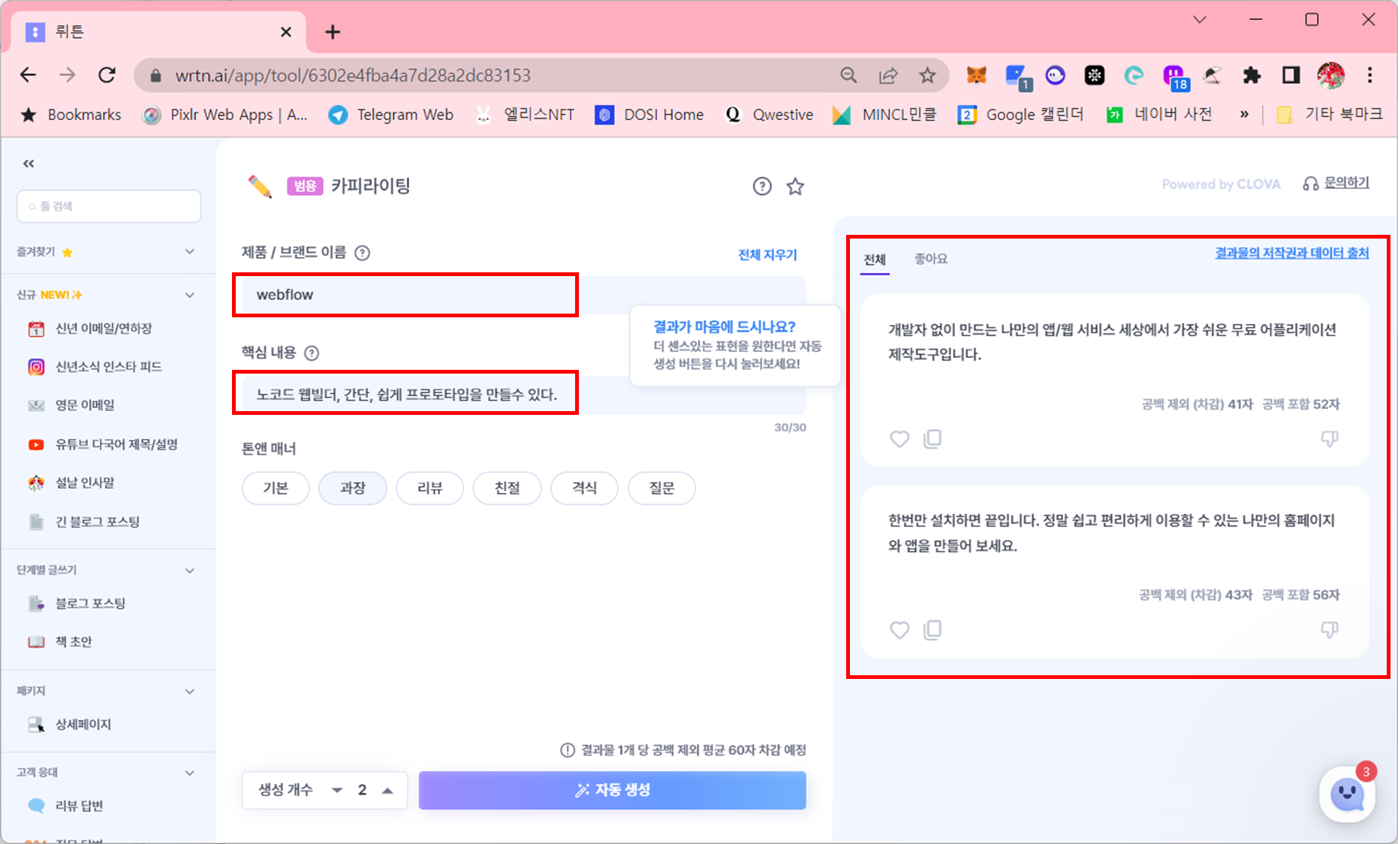Click help icon beside 제품 / 브랜드 이름
Screen dimensions: 1398x844
pyautogui.click(x=362, y=253)
